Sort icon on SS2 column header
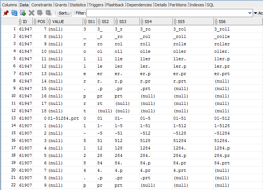263x190 pixels. point(99,22)
